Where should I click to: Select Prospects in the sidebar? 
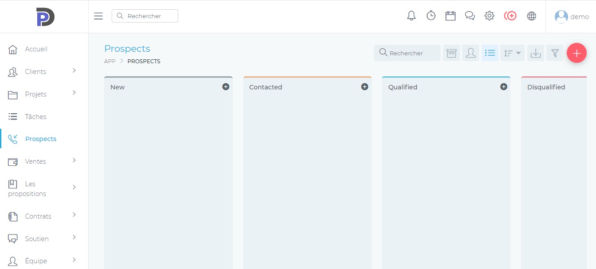44,139
